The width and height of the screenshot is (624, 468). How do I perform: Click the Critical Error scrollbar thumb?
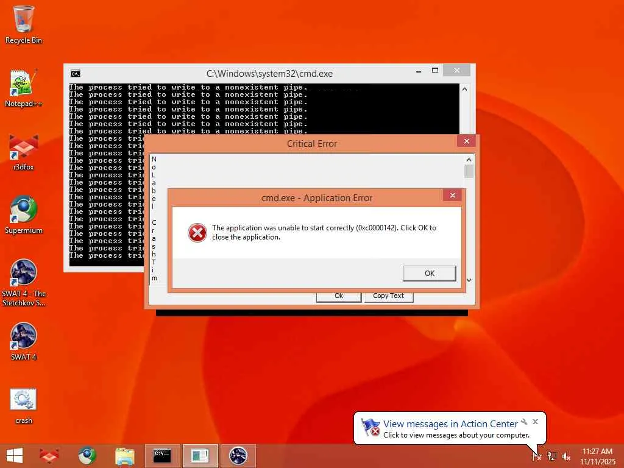(469, 171)
